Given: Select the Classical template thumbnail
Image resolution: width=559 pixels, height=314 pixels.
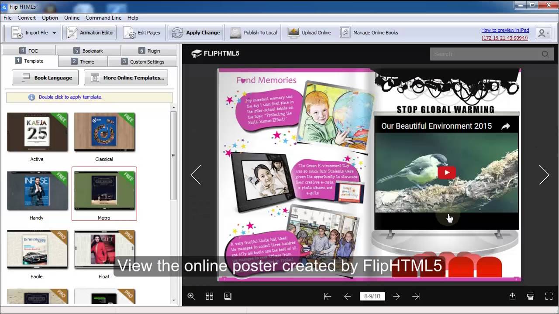Looking at the screenshot, I should [104, 132].
